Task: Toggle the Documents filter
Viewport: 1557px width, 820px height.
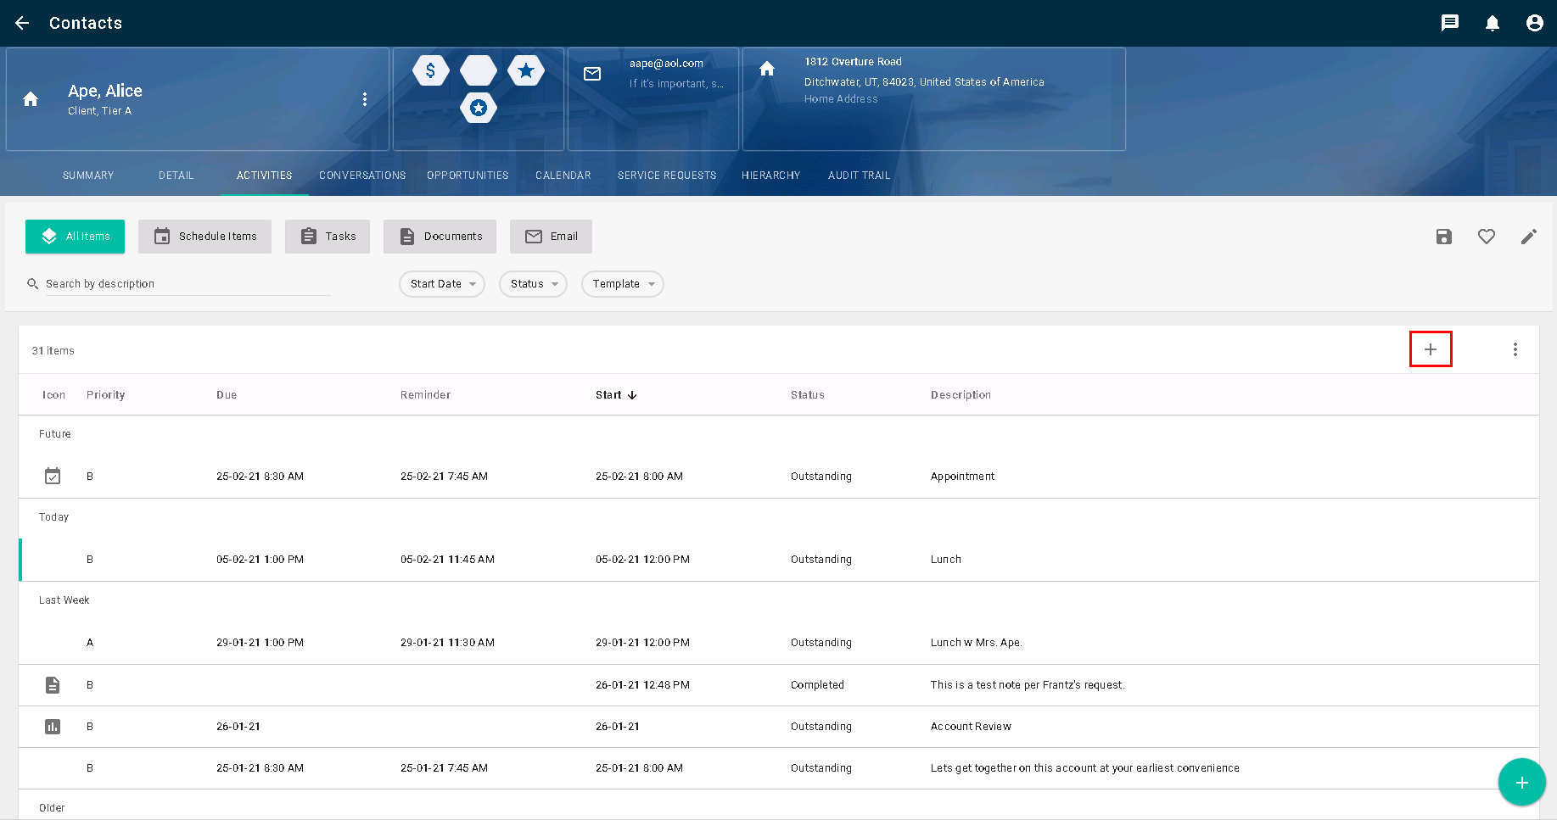Action: [x=440, y=237]
